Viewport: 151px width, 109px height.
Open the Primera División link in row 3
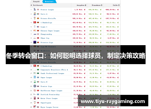(x=48, y=18)
